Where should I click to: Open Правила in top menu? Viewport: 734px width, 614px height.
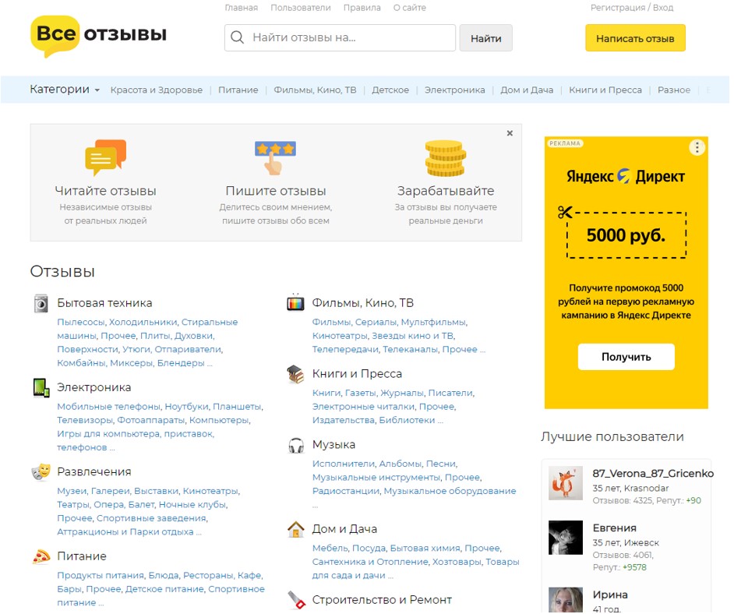[362, 8]
